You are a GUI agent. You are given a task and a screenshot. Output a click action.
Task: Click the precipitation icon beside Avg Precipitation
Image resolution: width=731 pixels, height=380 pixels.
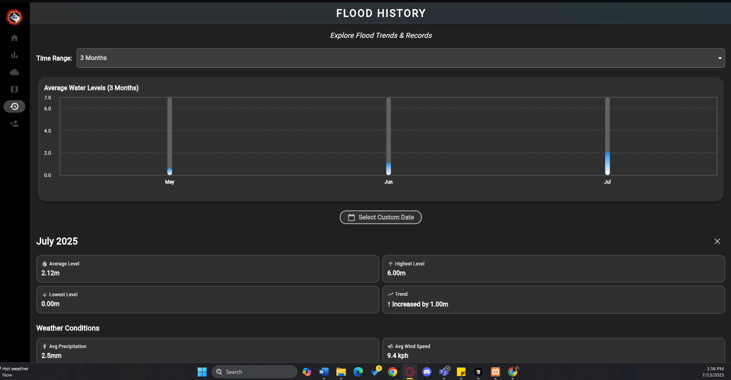tap(44, 346)
